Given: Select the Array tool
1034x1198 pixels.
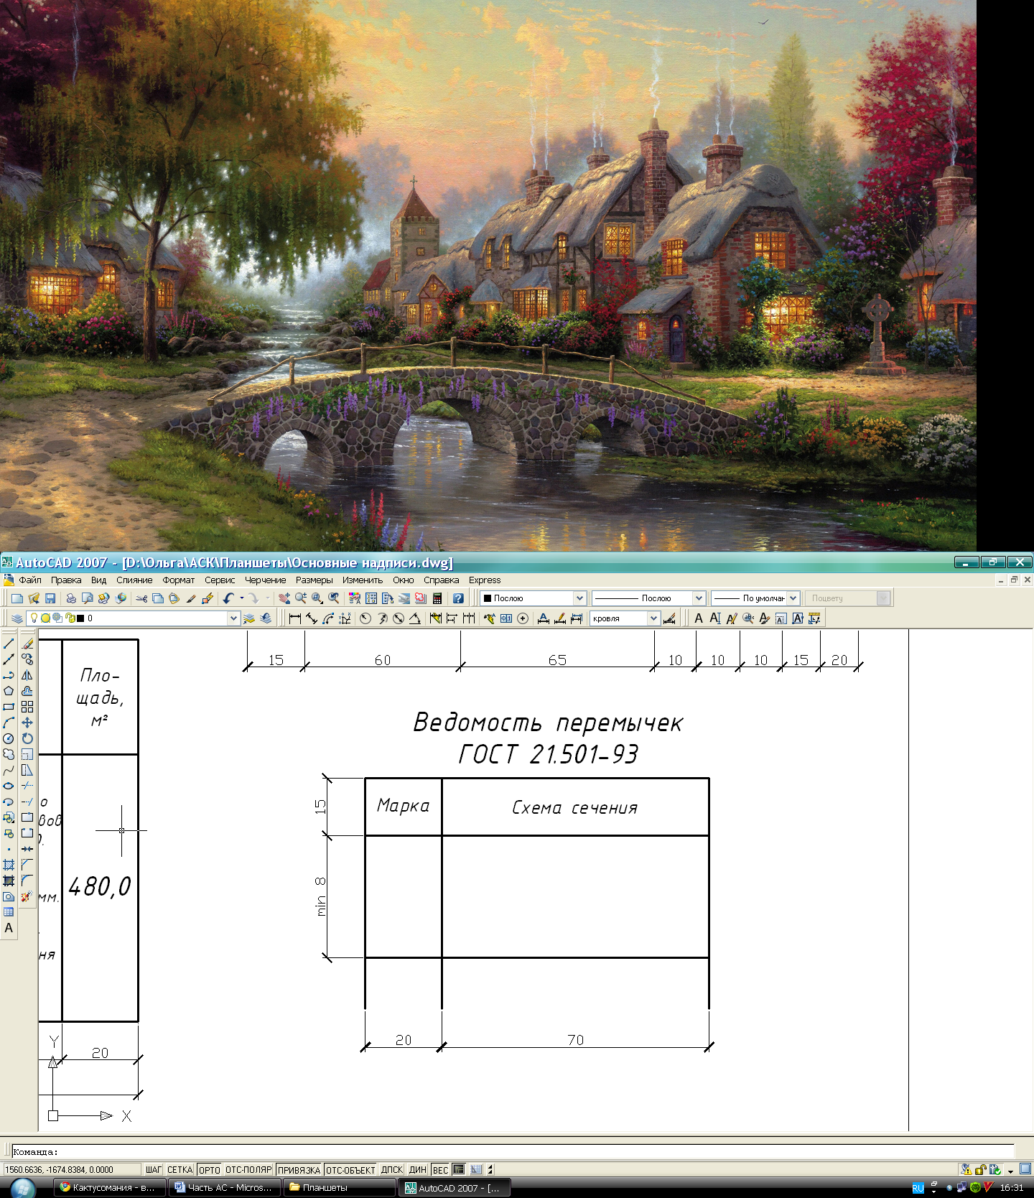Looking at the screenshot, I should click(27, 707).
